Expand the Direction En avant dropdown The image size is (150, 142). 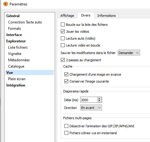click(x=91, y=108)
